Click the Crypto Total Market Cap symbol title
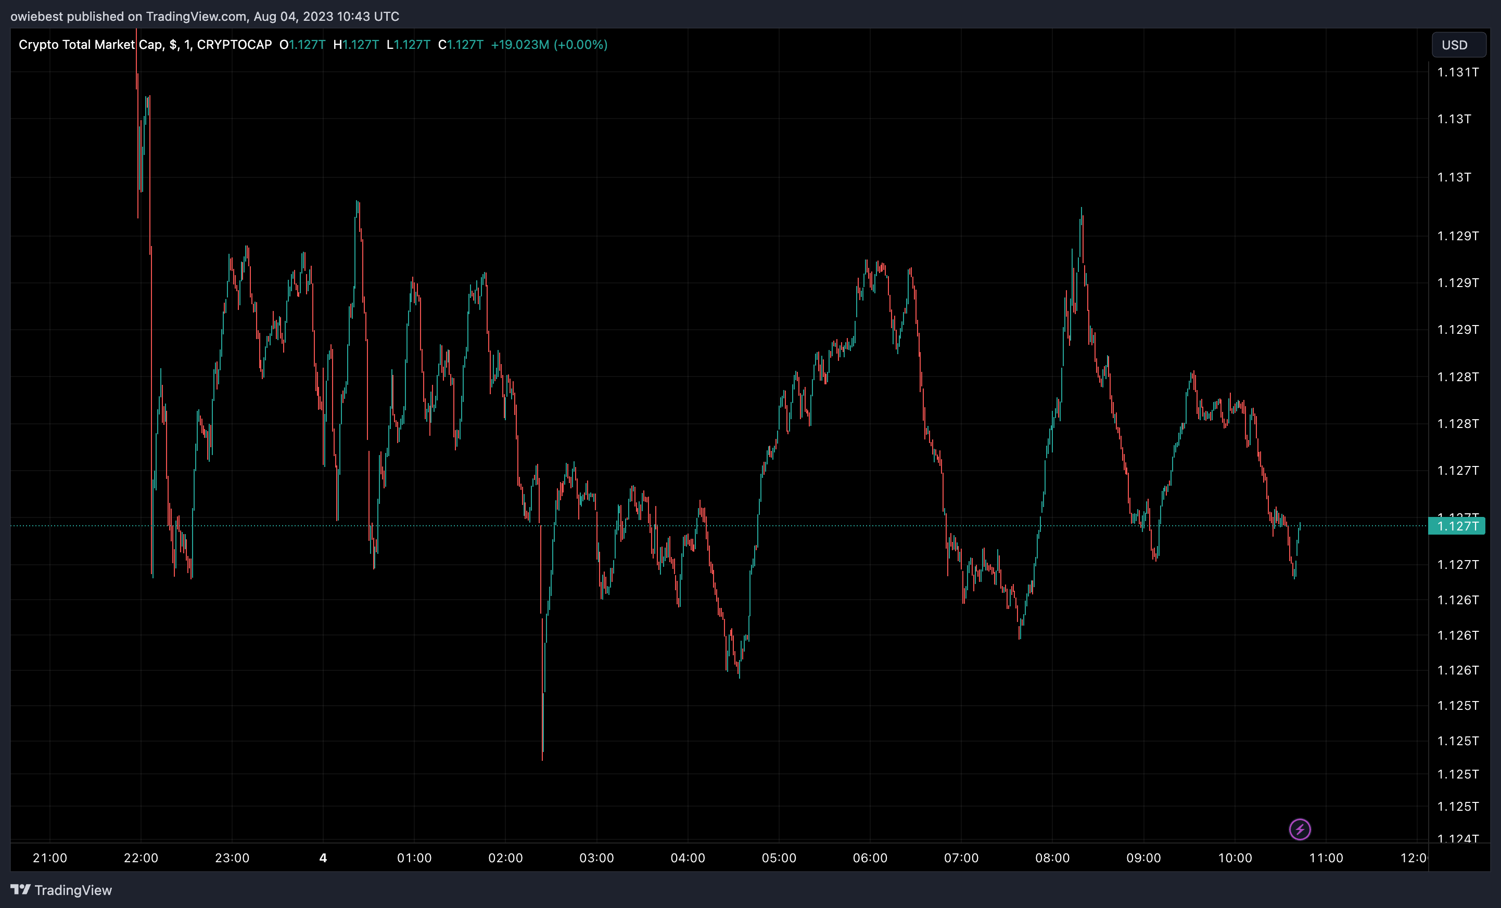 (145, 44)
